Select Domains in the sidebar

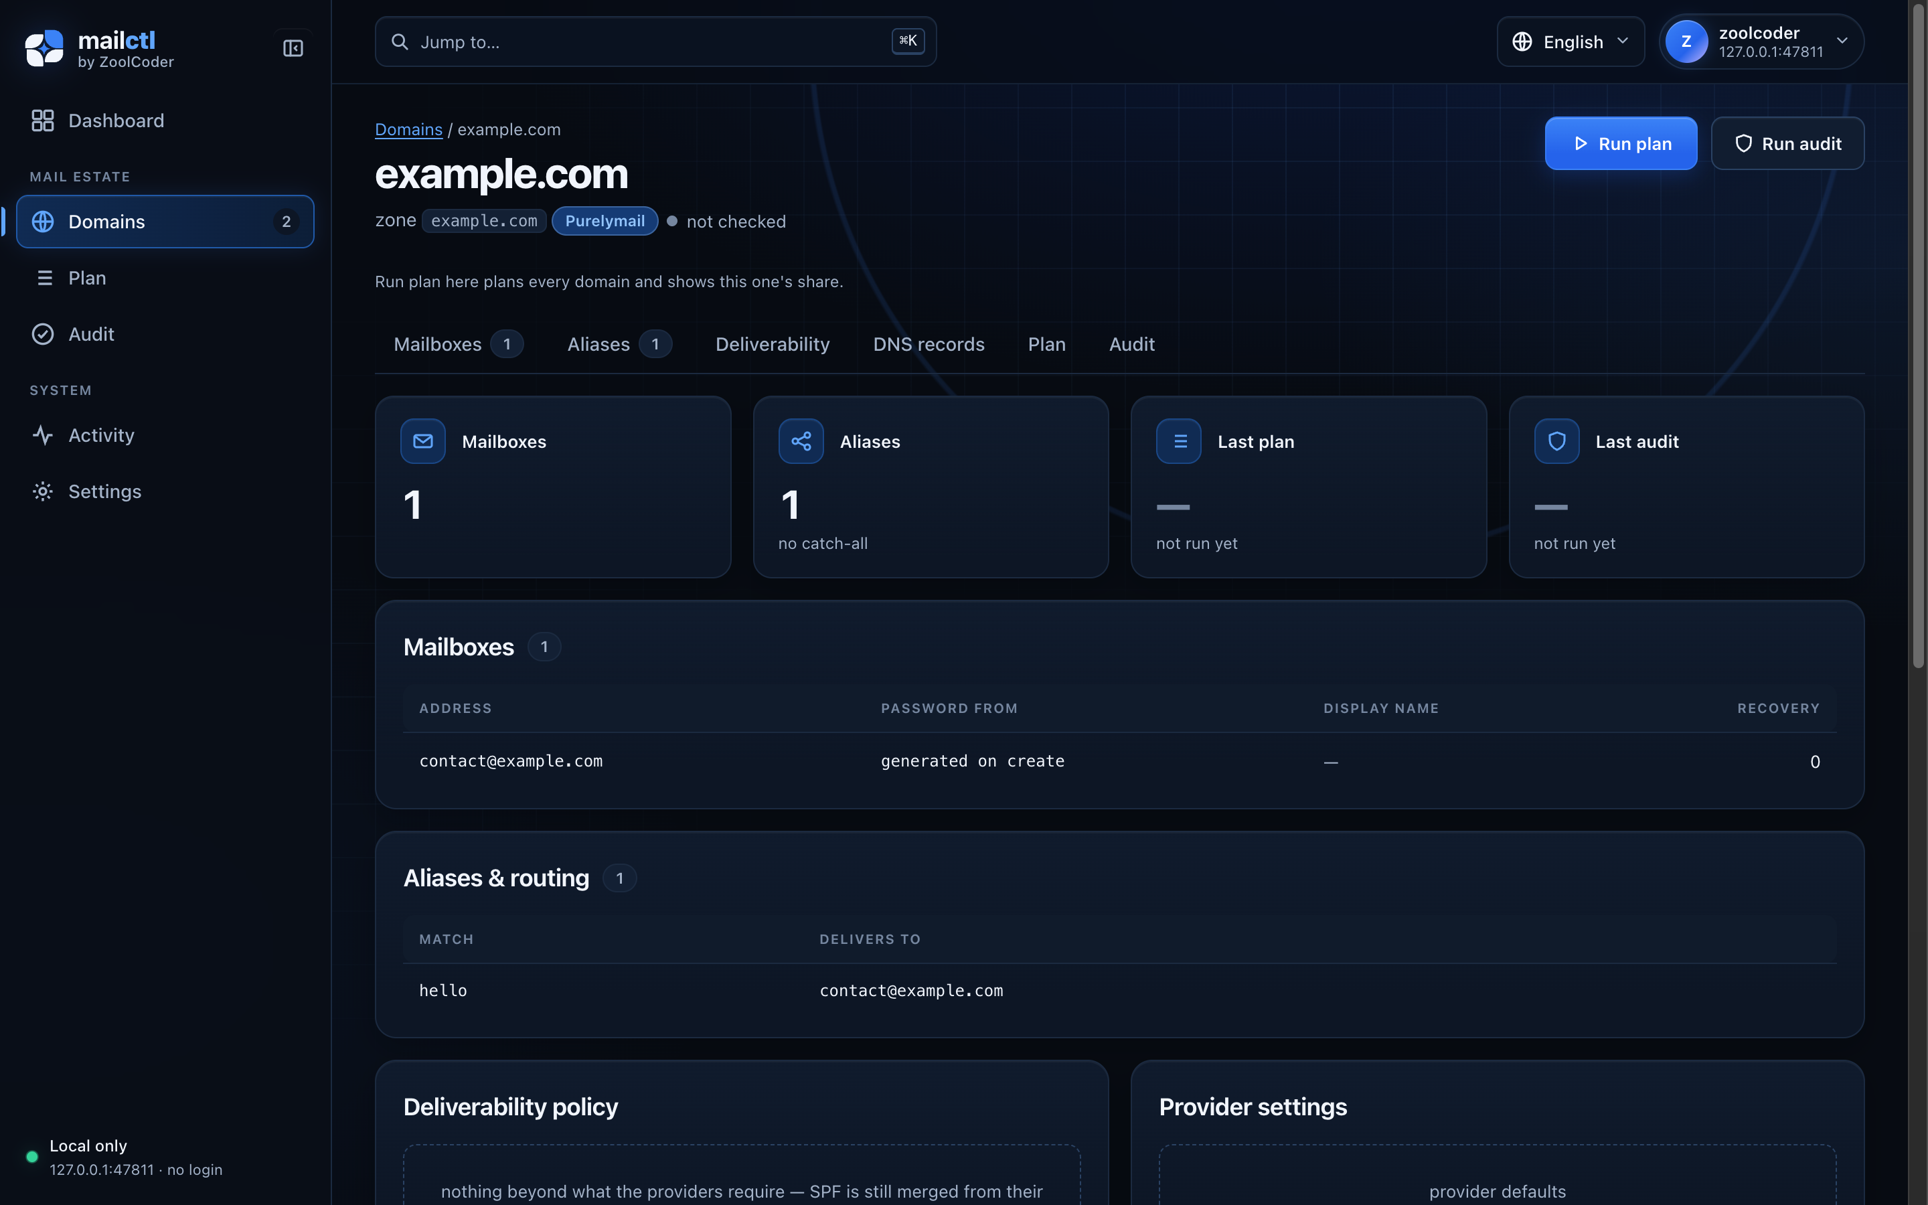[x=165, y=222]
